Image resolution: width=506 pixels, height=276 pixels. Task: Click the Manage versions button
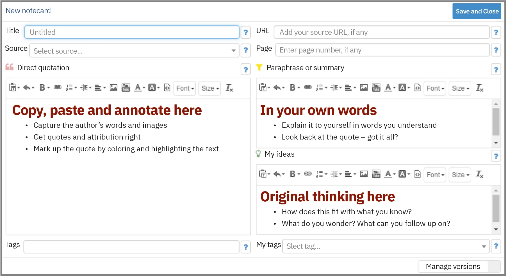[452, 266]
